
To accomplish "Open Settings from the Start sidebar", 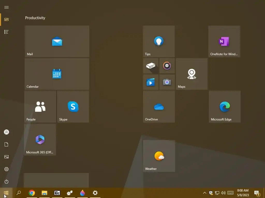I will click(x=6, y=169).
